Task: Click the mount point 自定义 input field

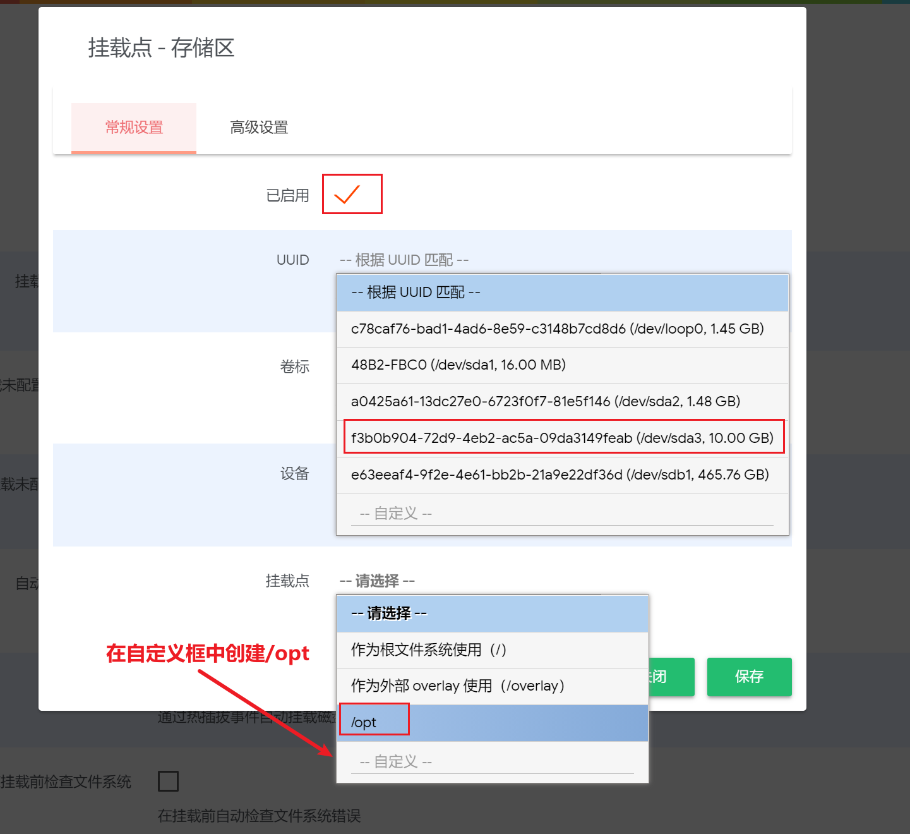Action: coord(493,762)
